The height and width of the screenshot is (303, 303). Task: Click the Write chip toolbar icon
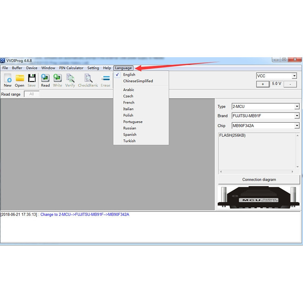pyautogui.click(x=58, y=80)
